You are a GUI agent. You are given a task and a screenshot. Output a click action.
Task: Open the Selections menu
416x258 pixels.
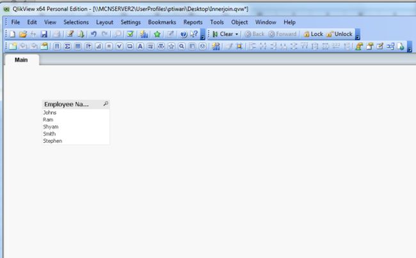click(76, 22)
